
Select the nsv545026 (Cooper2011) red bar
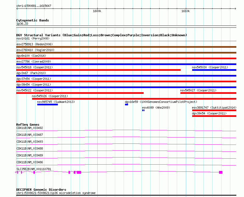(x=134, y=99)
